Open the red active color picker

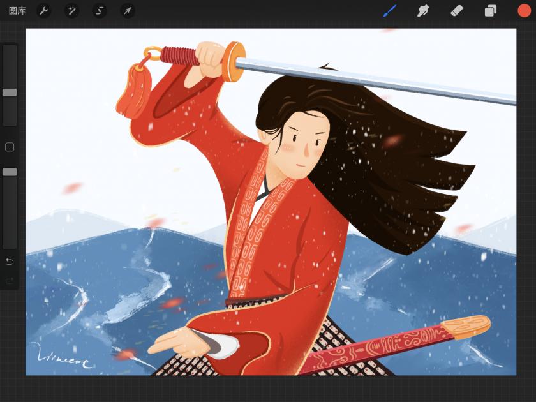click(x=524, y=11)
